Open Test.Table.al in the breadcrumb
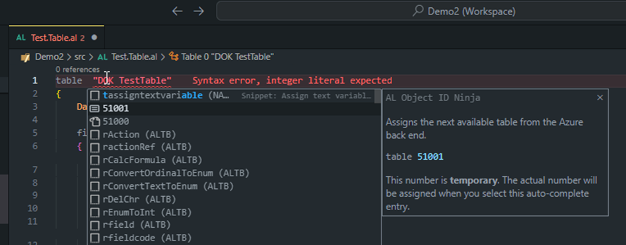Viewport: 626px width, 245px height. 134,57
